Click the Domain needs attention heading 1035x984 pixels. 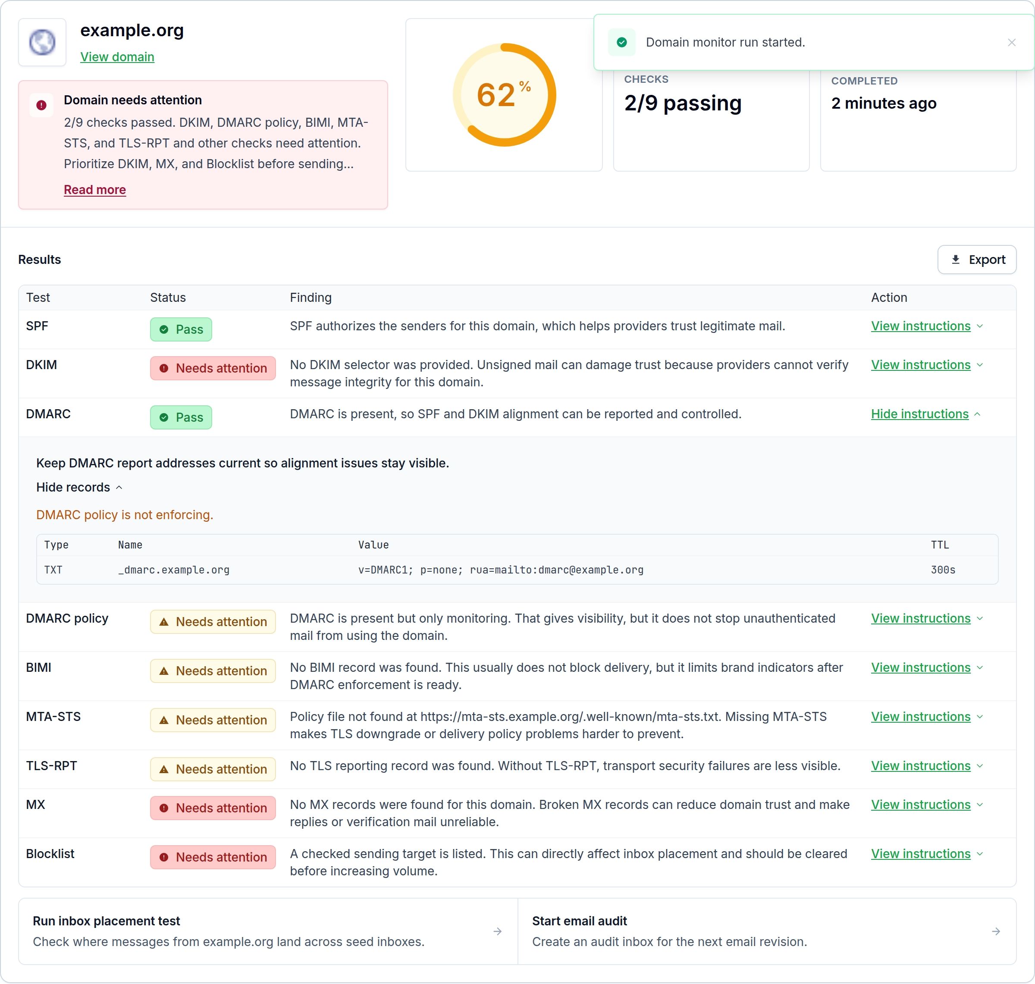pos(133,100)
